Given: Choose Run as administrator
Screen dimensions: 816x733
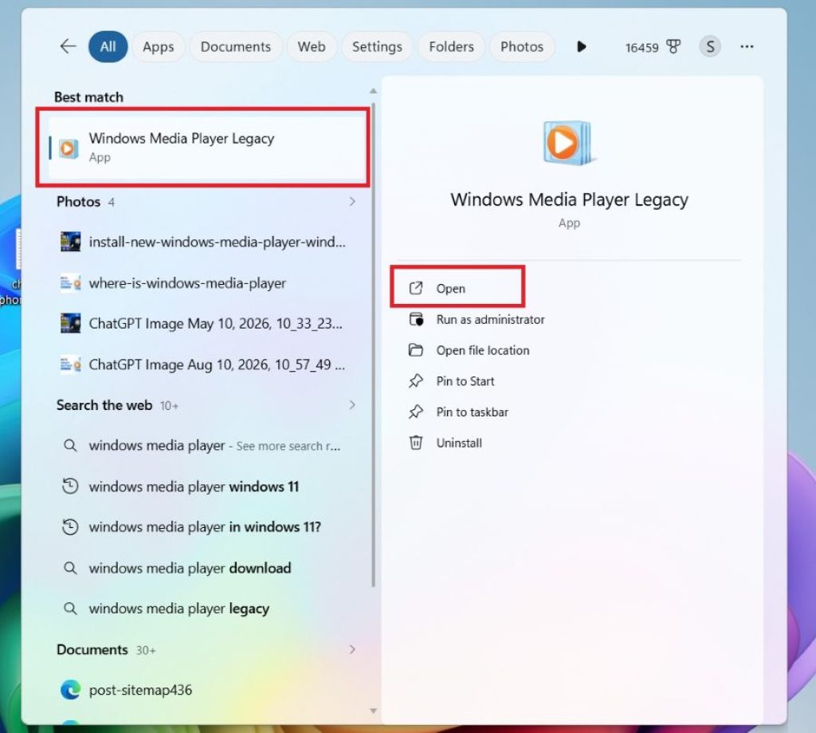Looking at the screenshot, I should click(569, 319).
